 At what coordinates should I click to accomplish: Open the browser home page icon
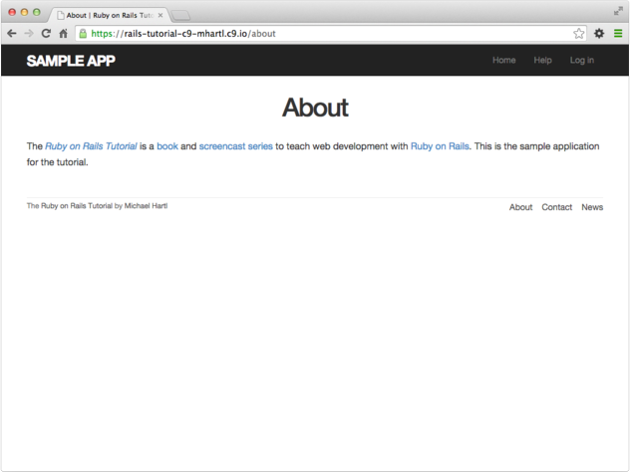[63, 33]
